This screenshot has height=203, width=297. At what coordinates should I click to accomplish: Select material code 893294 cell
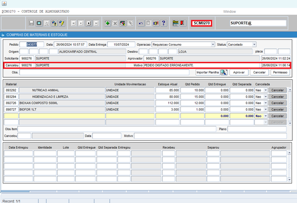[x=11, y=97]
